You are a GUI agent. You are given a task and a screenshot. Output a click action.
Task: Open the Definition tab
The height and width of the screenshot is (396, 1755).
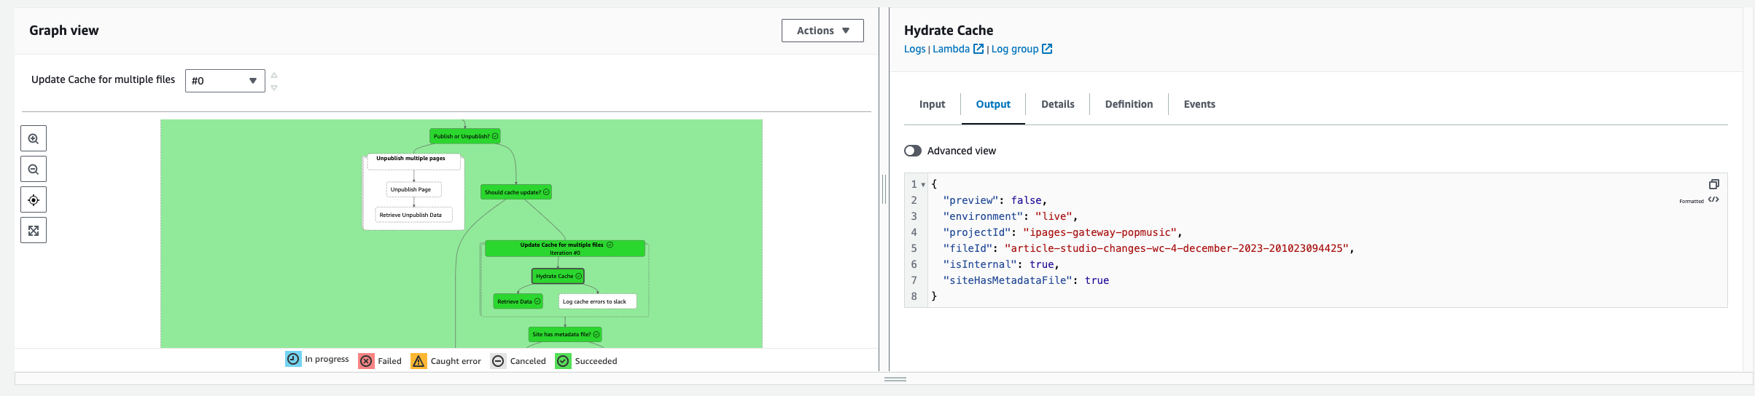[x=1129, y=104]
